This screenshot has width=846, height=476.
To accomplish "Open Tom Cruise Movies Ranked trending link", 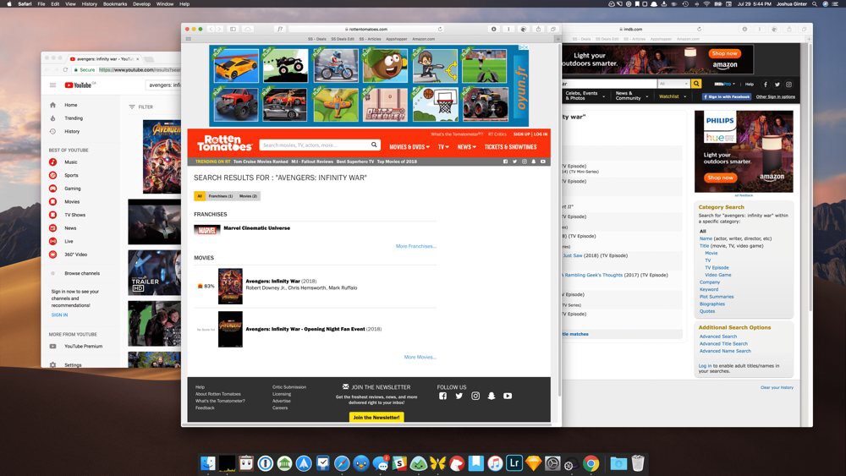I will click(261, 161).
